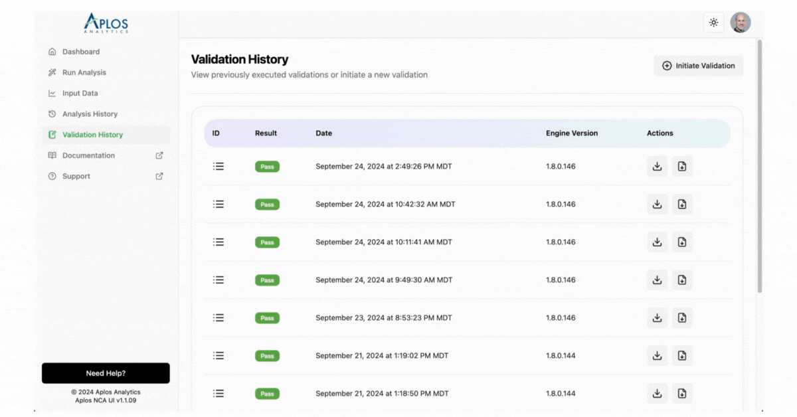Open ID list icon for 1:19:02 PM row
Screen dimensions: 797x417
click(x=219, y=355)
